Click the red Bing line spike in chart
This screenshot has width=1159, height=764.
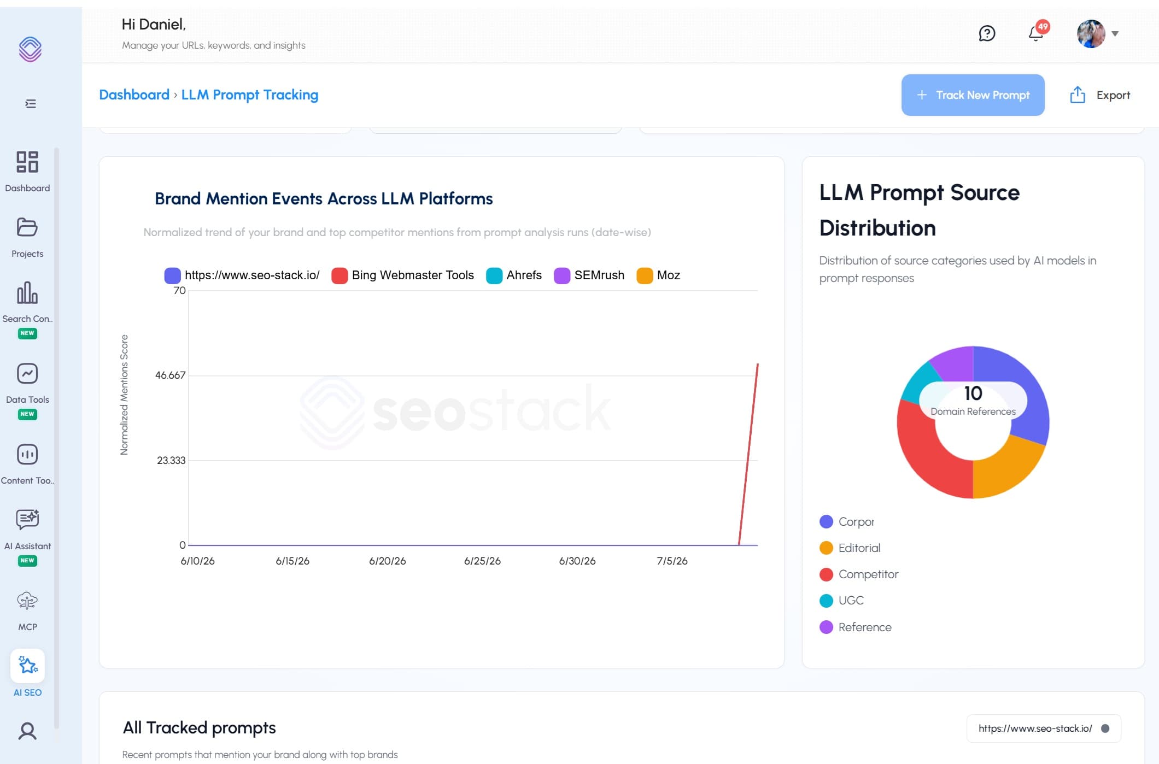tap(748, 454)
